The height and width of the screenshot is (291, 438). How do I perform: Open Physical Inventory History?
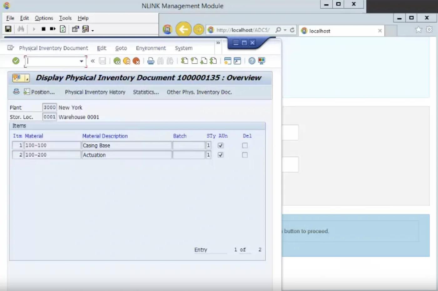click(95, 92)
